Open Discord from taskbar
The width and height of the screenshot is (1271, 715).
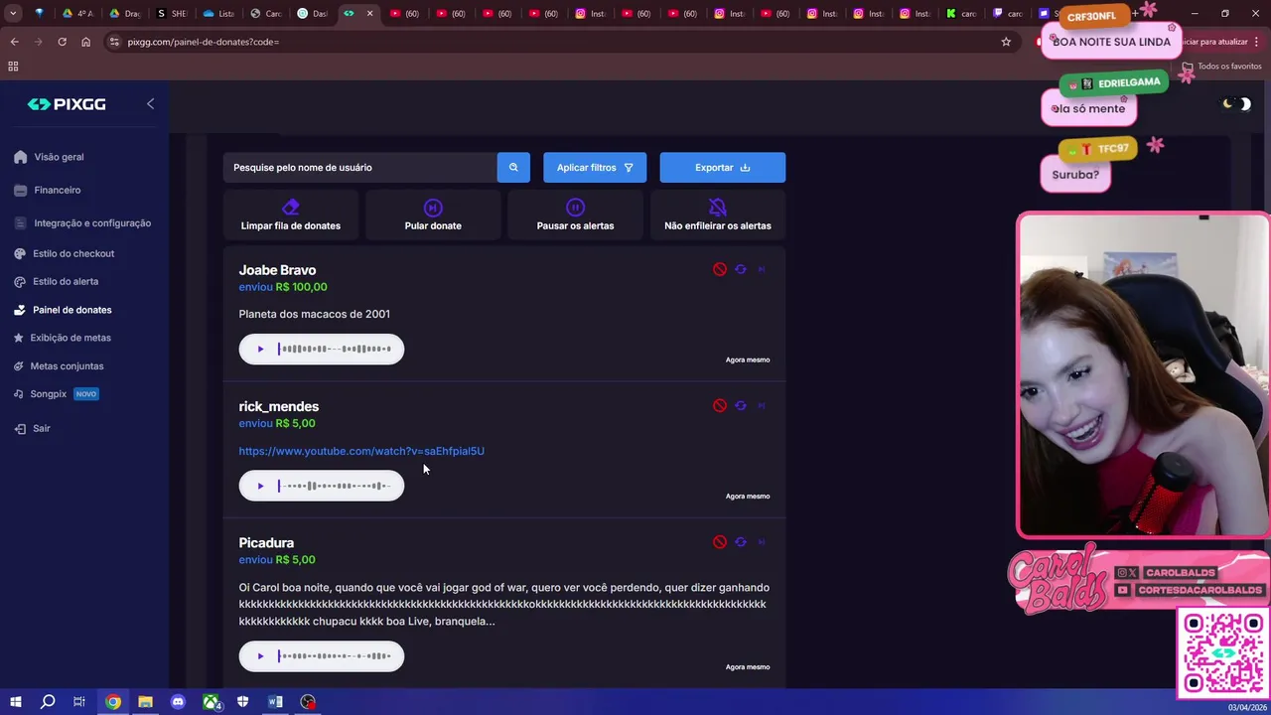[x=178, y=702]
